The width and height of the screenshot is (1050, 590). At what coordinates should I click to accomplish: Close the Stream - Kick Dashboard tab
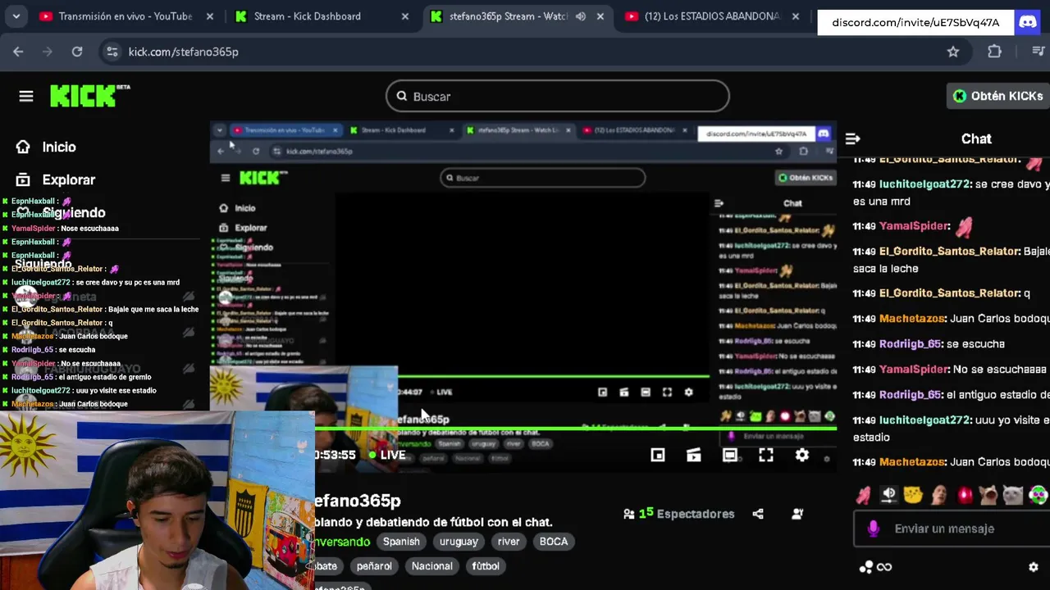tap(404, 16)
